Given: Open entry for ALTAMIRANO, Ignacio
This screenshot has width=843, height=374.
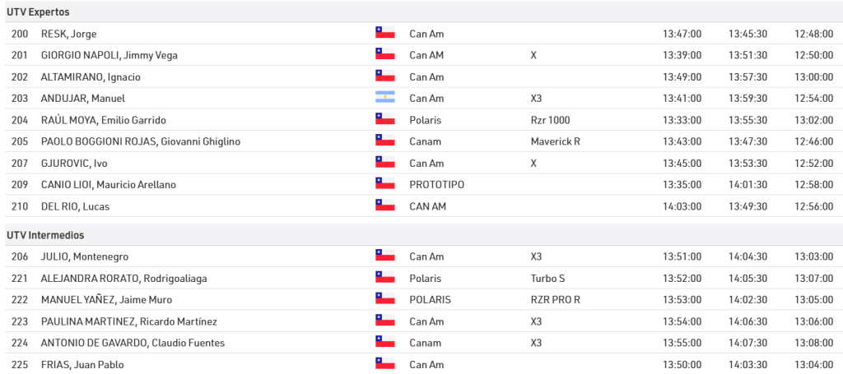Looking at the screenshot, I should 91,77.
